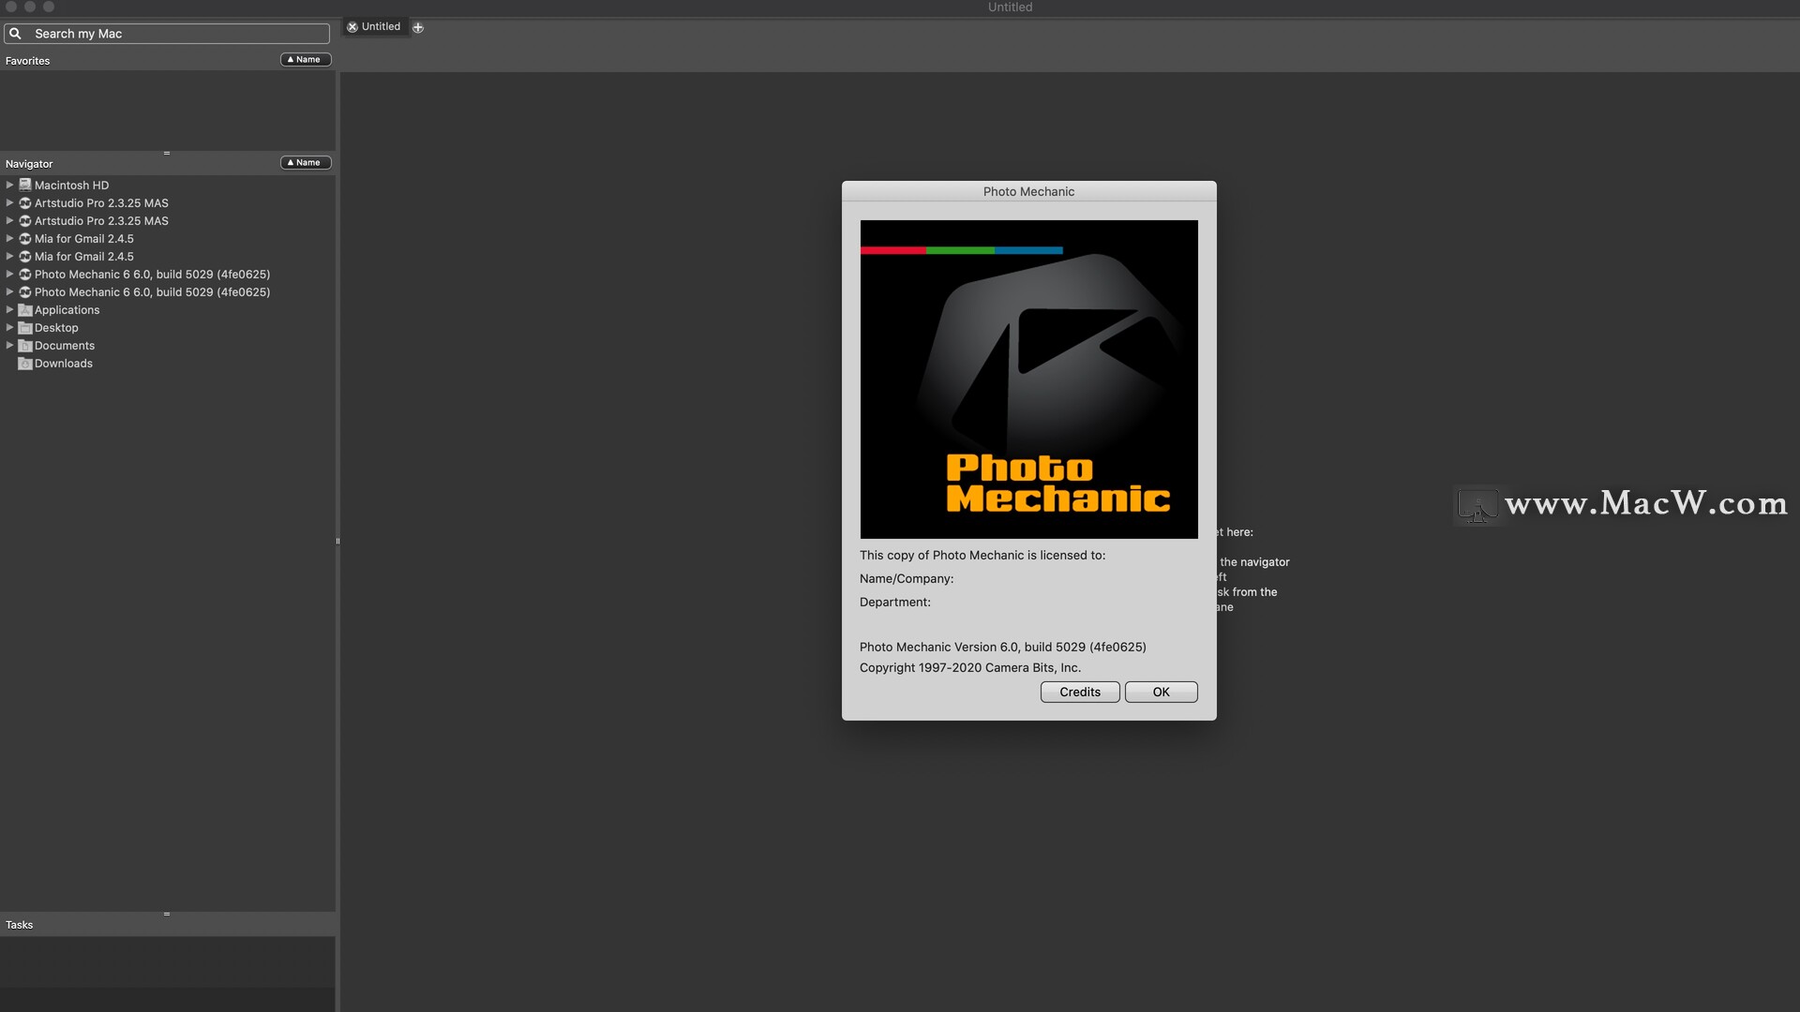Expand the second Artstudio Pro 2.3.25 MAS node

click(x=9, y=221)
